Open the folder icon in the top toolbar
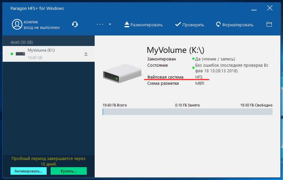 pos(269,25)
